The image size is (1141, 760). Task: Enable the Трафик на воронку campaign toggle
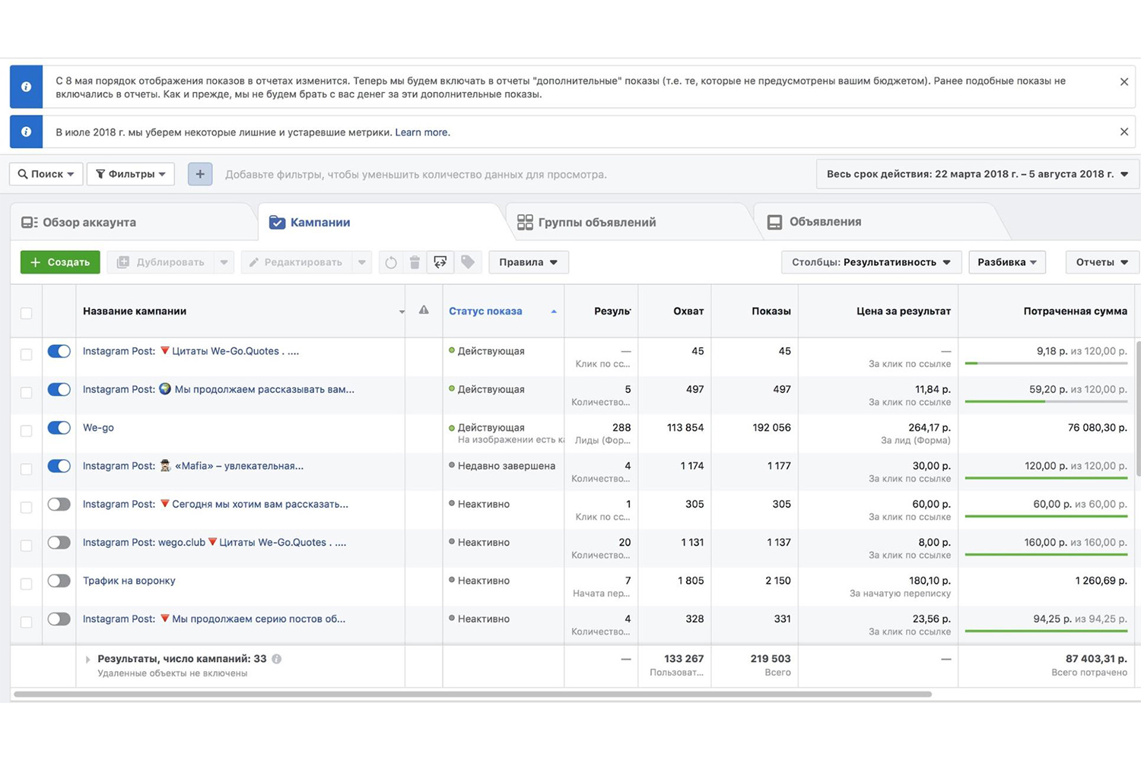tap(59, 581)
